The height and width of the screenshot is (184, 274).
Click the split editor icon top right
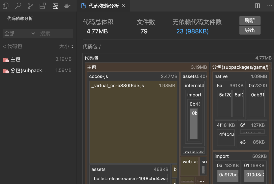tap(258, 6)
